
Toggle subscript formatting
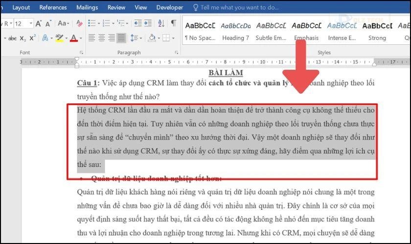pyautogui.click(x=23, y=39)
